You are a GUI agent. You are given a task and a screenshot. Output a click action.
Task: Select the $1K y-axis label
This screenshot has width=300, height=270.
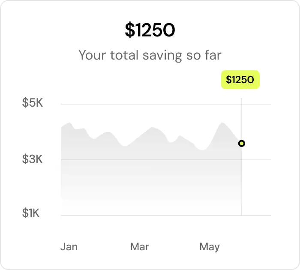(x=31, y=213)
